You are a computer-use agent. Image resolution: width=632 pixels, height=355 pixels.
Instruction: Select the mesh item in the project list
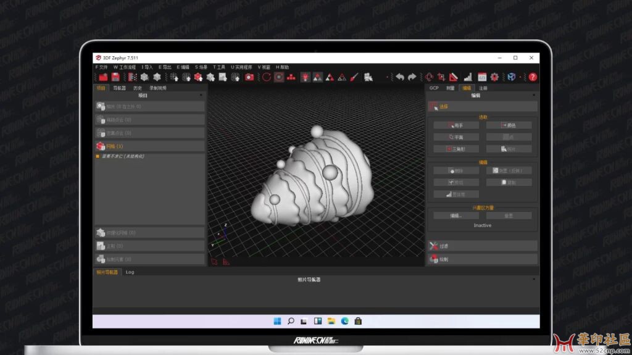pos(123,156)
